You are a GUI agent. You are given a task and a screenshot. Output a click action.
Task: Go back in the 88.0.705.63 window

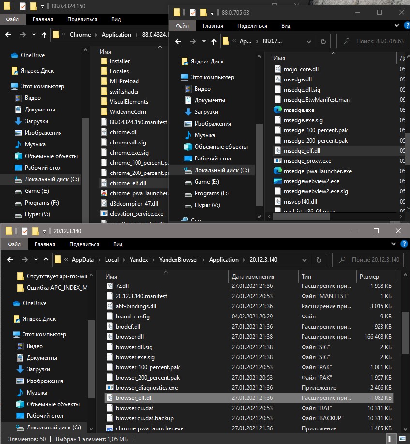tap(178, 41)
